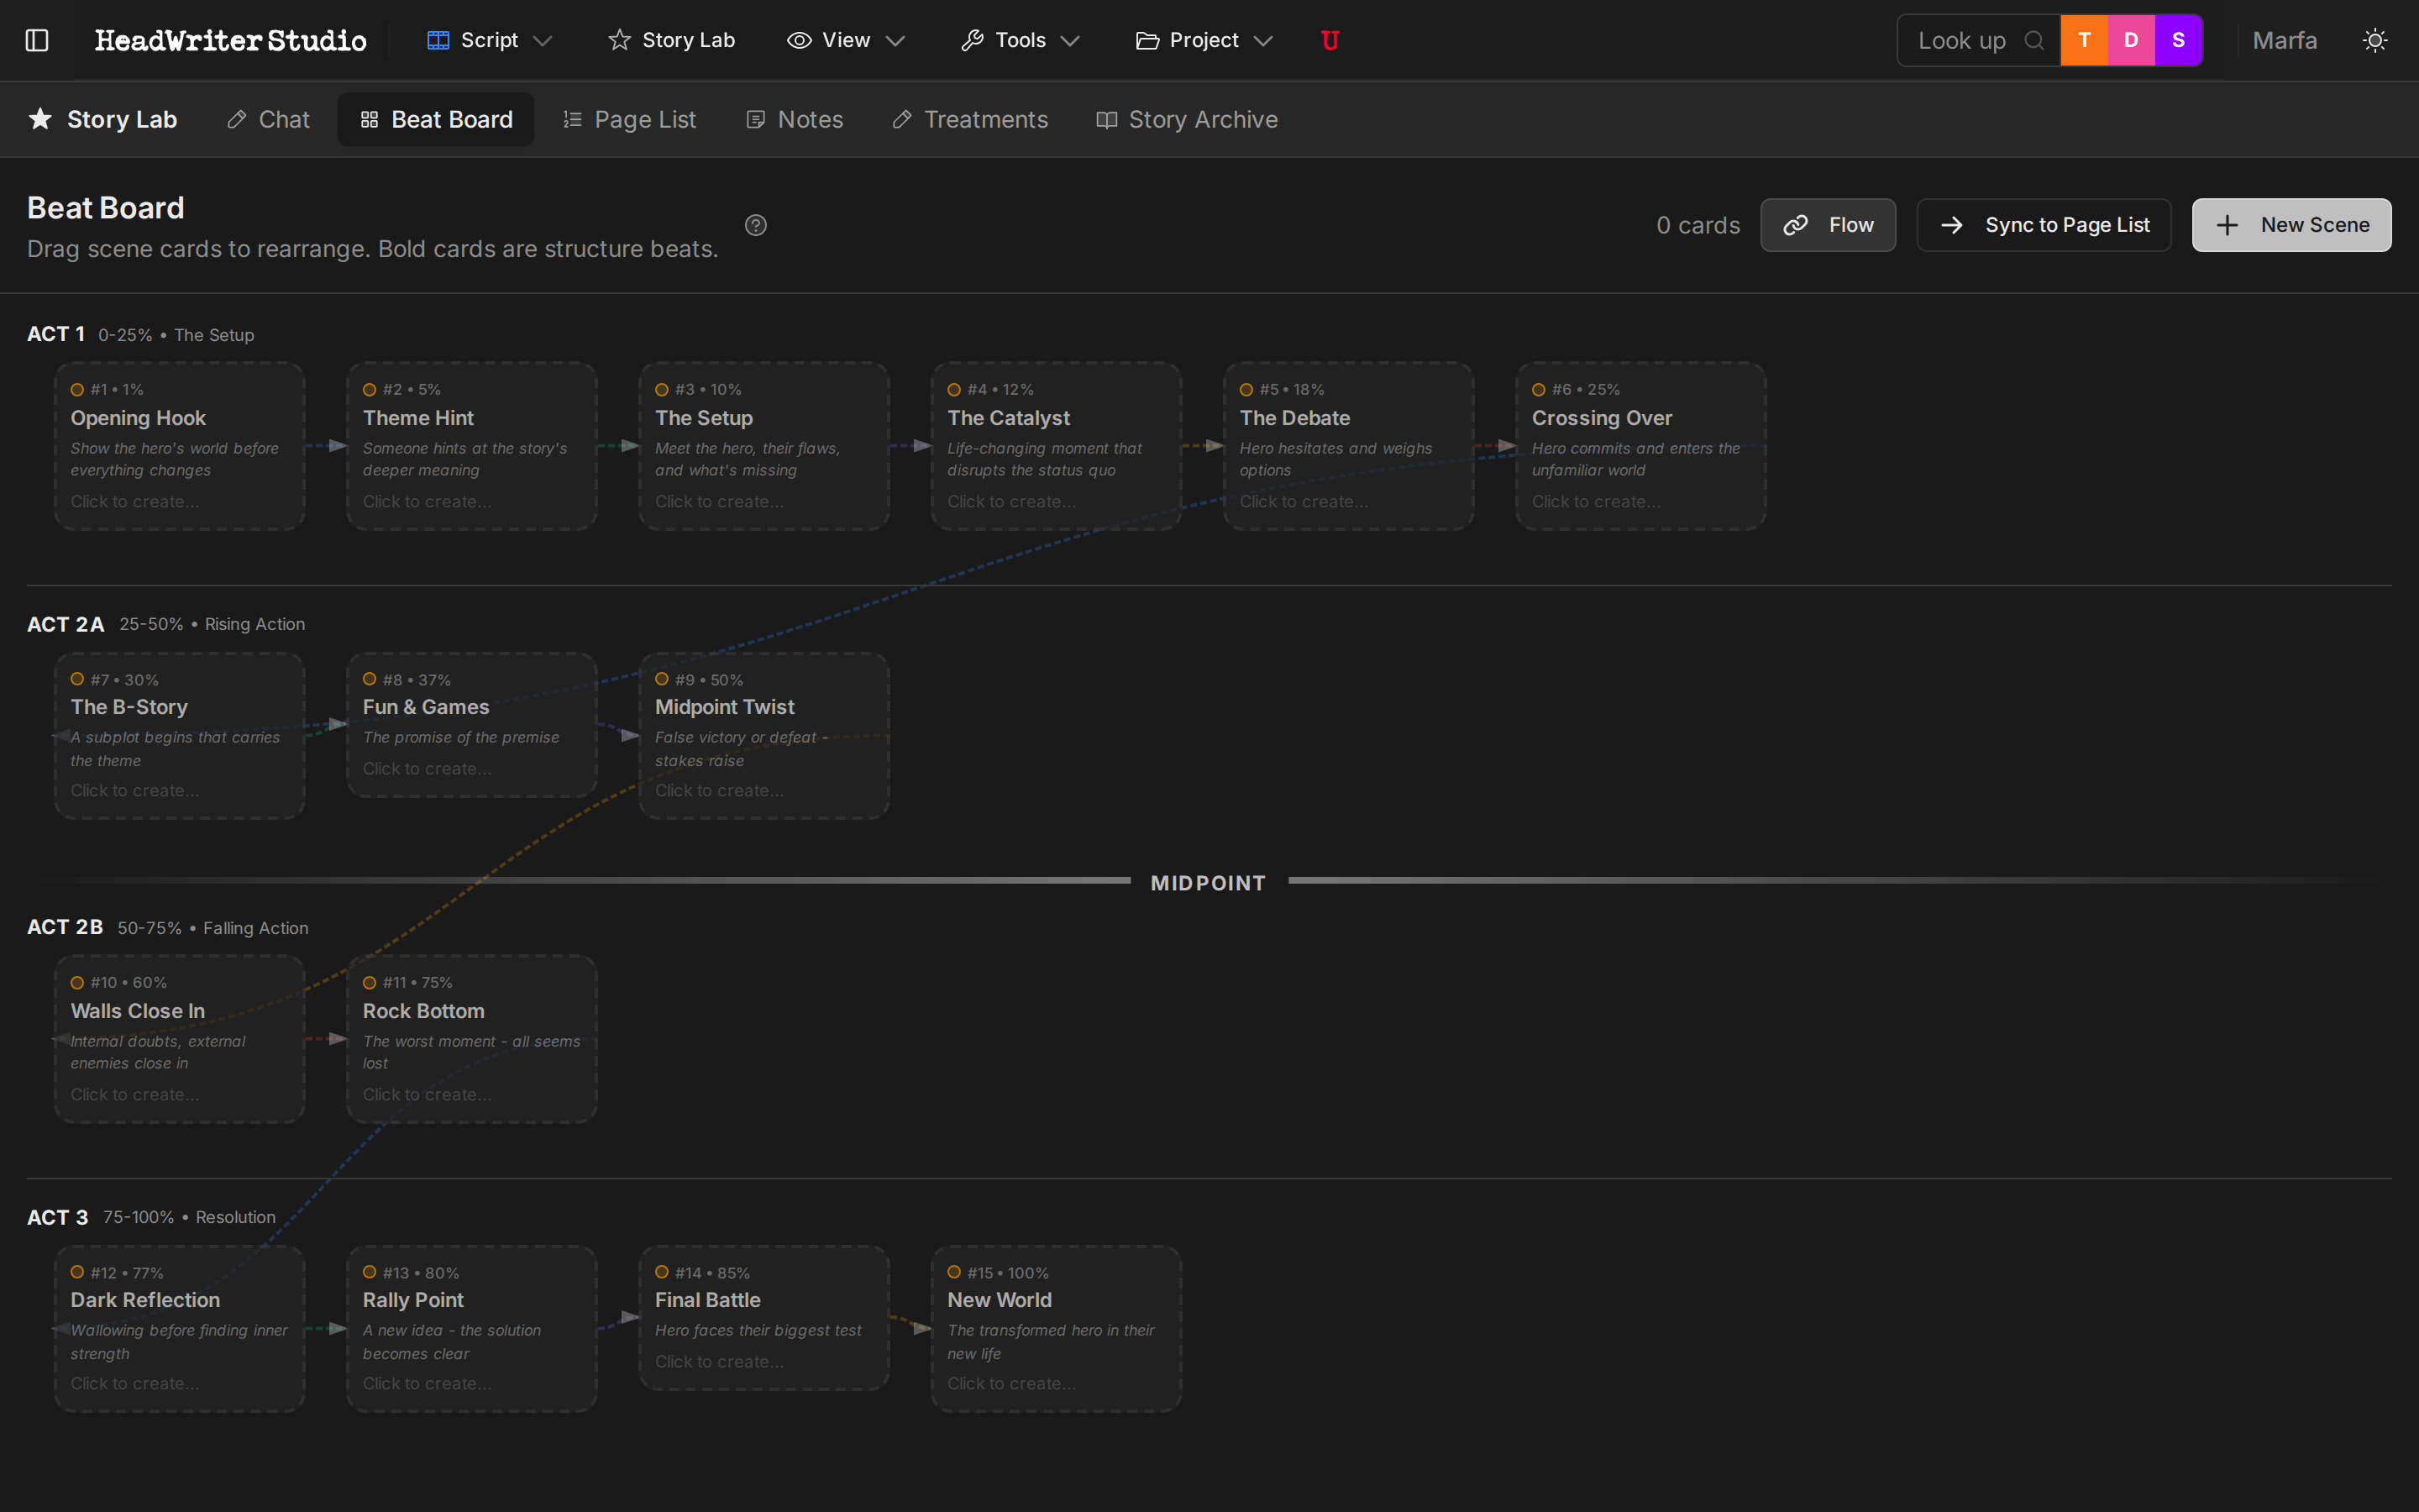The image size is (2419, 1512).
Task: Select the pink D swatch
Action: (x=2131, y=40)
